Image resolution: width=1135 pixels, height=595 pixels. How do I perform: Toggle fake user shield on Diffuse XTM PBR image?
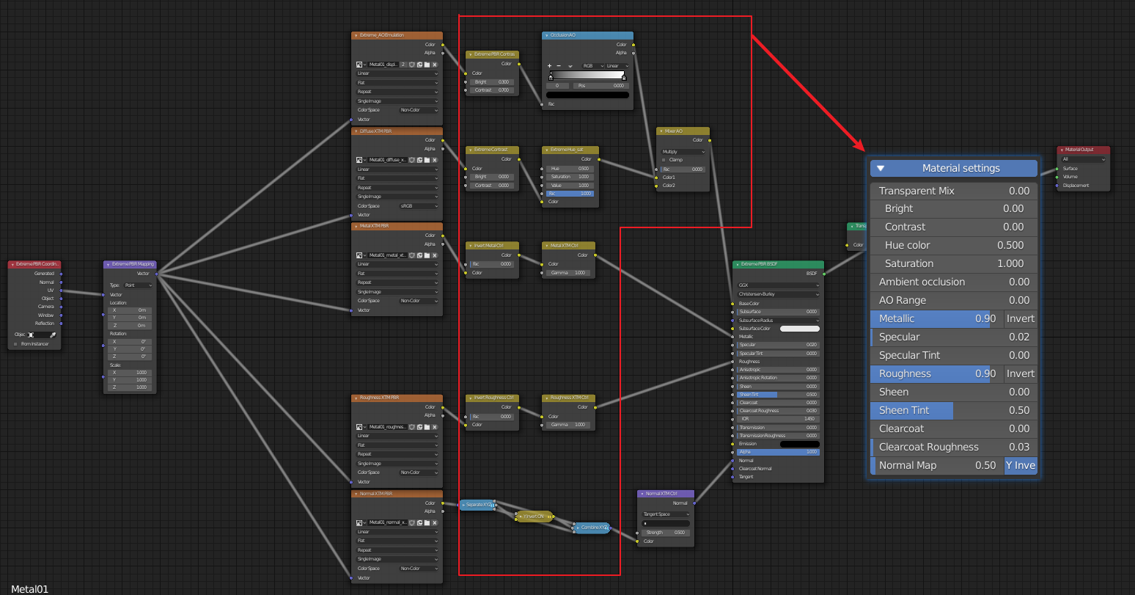click(412, 161)
